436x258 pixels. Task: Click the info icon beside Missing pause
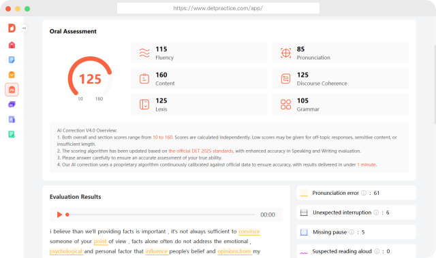352,232
